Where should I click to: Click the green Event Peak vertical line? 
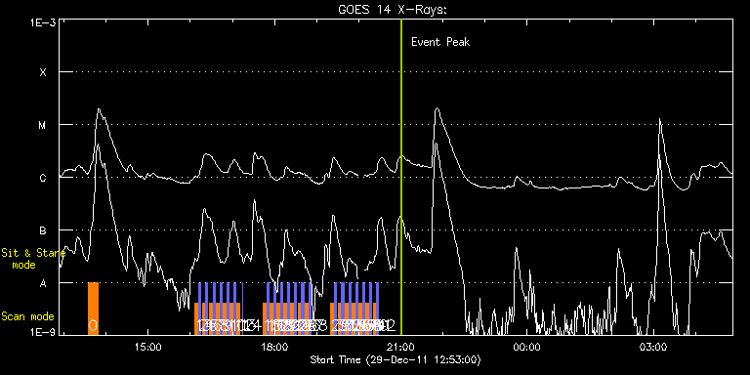click(400, 177)
